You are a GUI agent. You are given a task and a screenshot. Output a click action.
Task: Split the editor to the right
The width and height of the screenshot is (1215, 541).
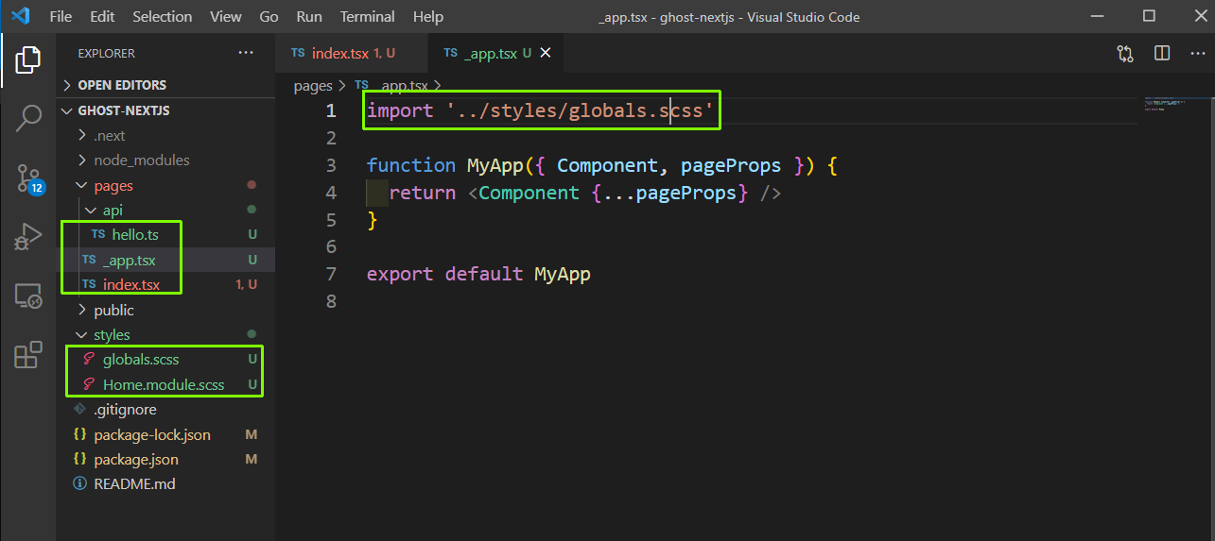[x=1162, y=54]
